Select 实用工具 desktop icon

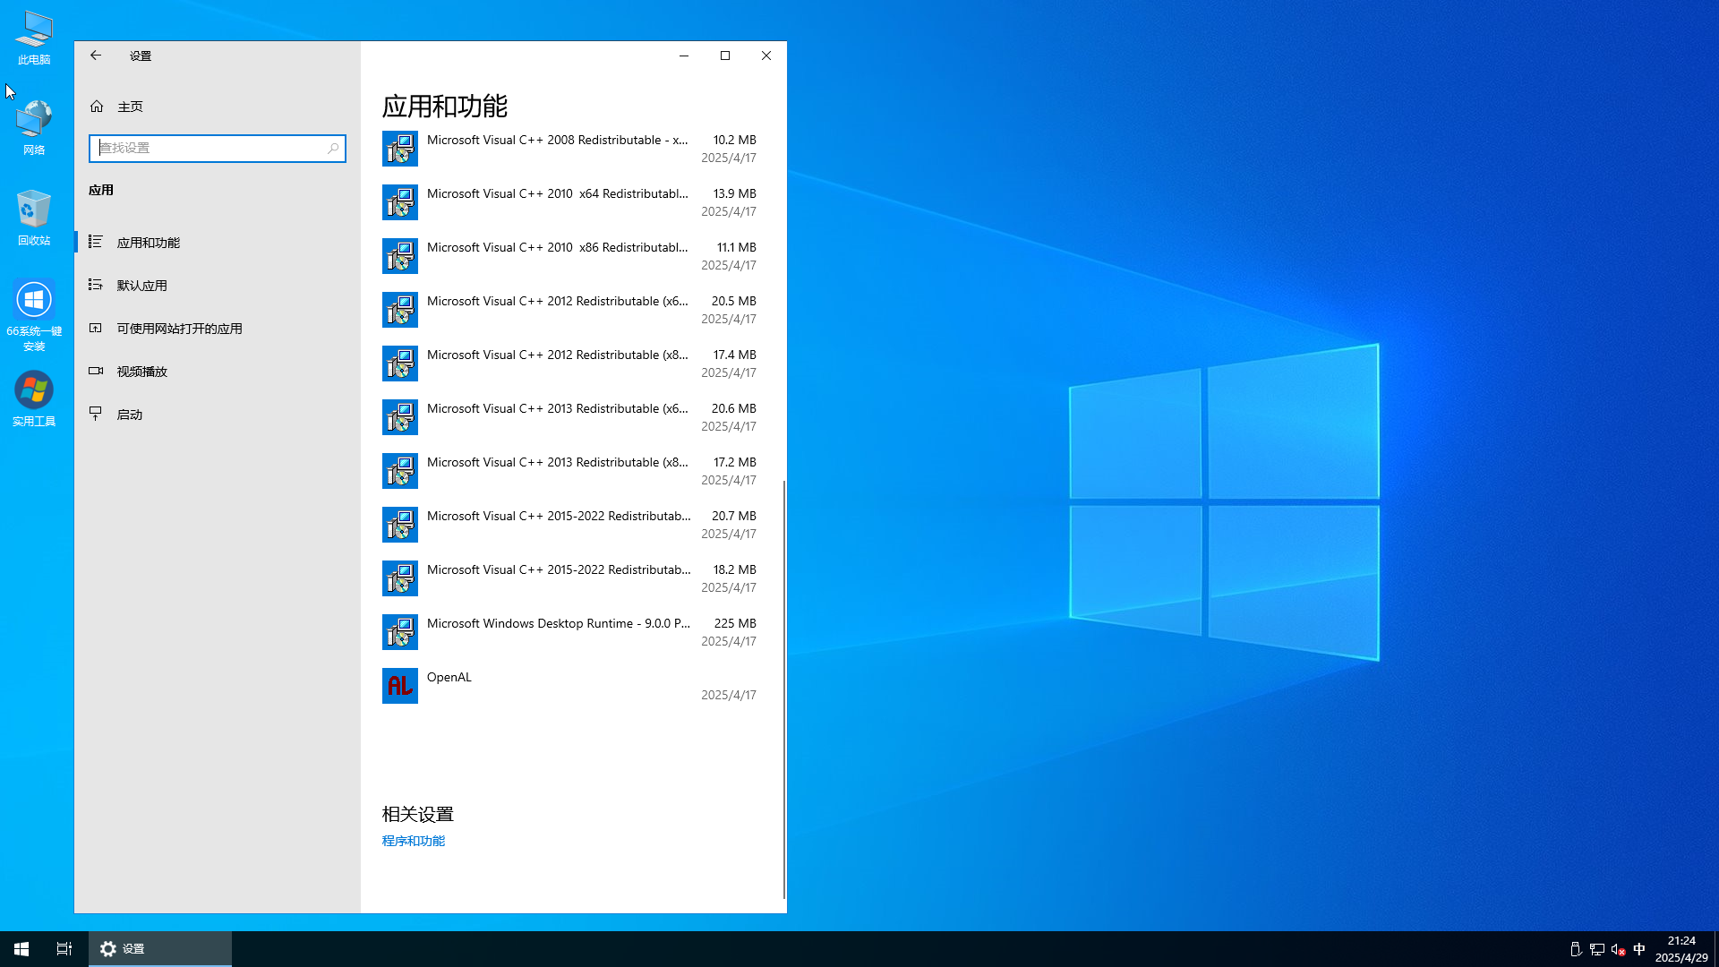click(34, 399)
